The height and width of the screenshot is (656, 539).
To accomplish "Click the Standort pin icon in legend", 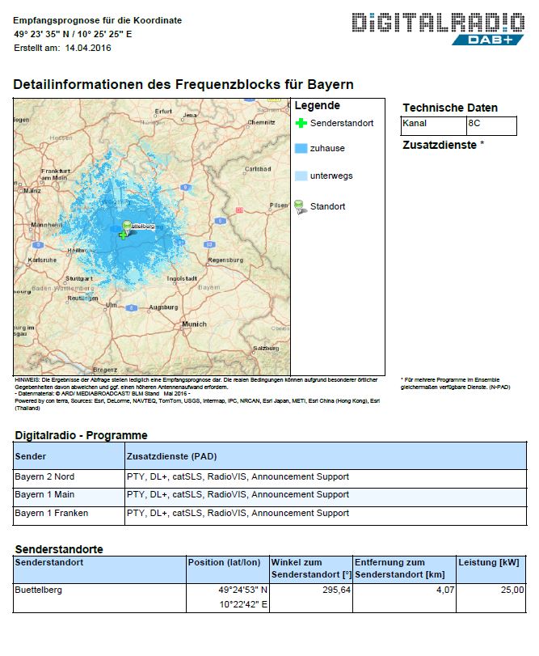I will coord(301,206).
